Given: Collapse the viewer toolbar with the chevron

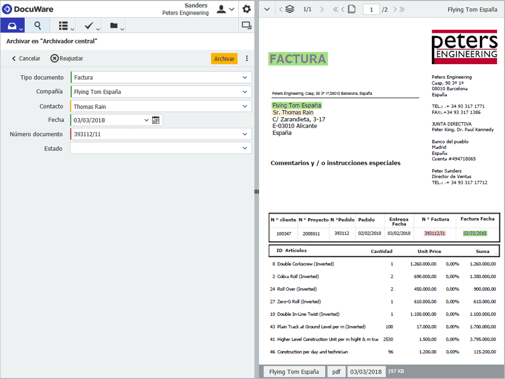Looking at the screenshot, I should [x=267, y=9].
